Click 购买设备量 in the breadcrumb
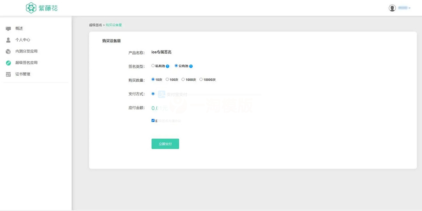422x211 pixels. pos(114,25)
